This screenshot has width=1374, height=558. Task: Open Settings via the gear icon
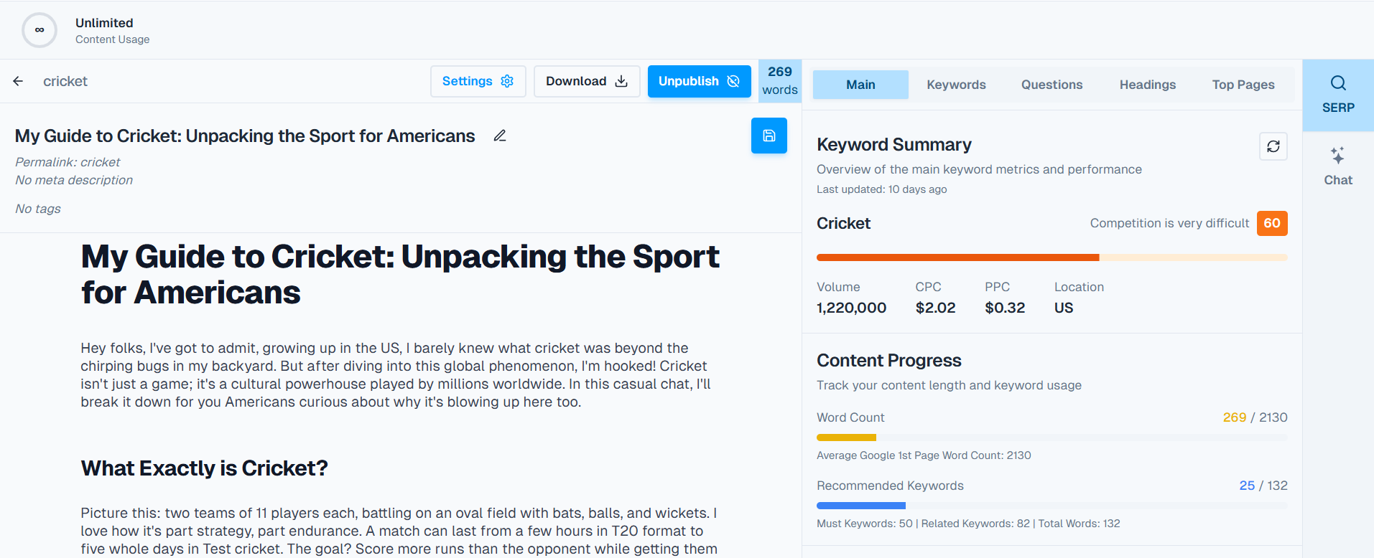[506, 81]
